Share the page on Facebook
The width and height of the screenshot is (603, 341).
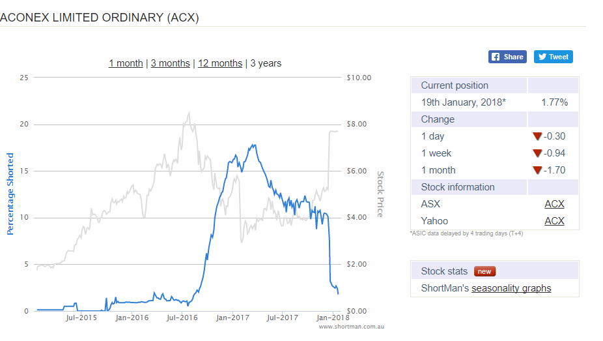point(508,57)
